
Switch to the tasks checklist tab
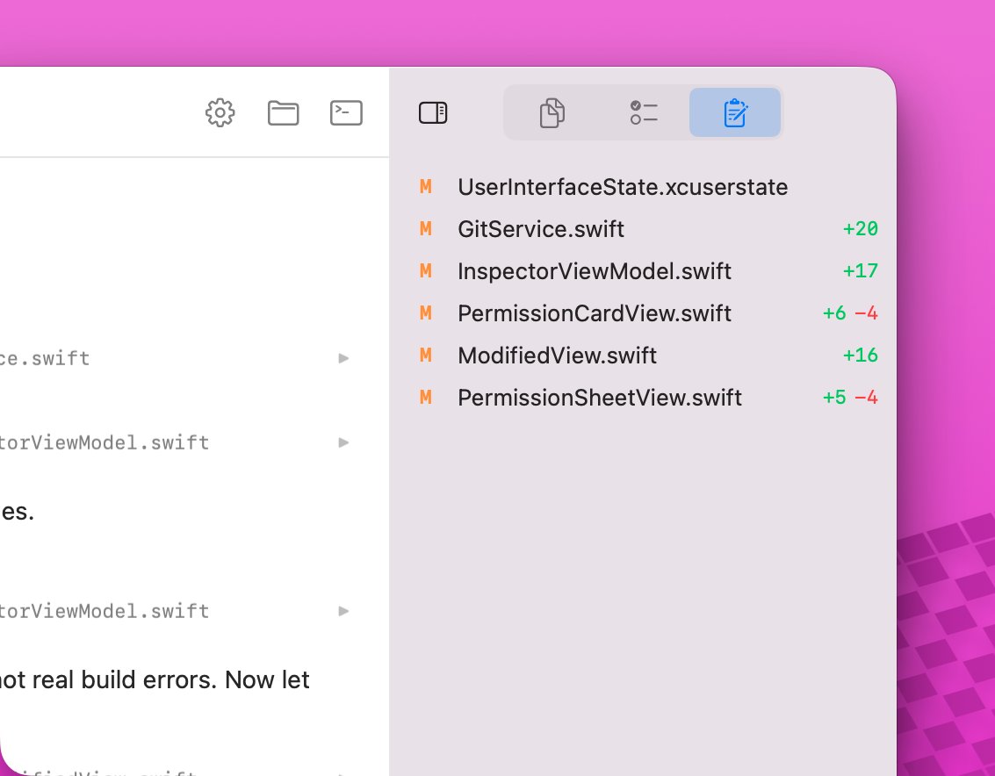click(644, 113)
